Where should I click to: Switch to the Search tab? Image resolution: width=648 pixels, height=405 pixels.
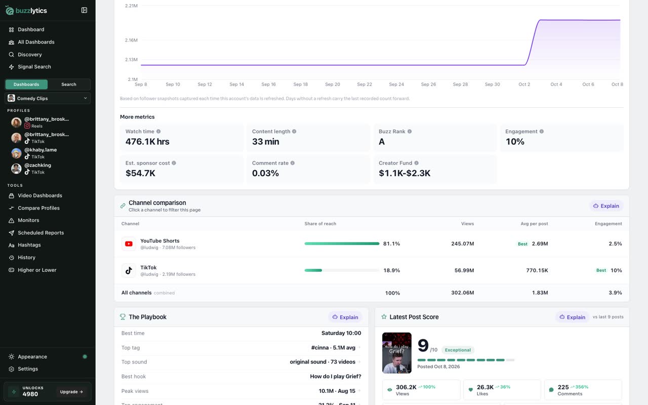coord(69,85)
